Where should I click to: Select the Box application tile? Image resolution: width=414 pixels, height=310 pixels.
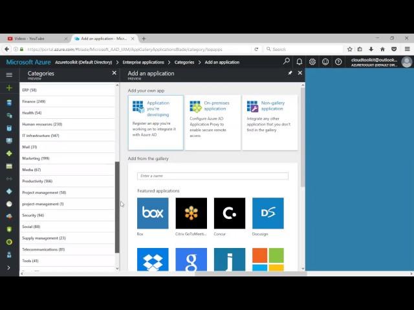tap(153, 213)
